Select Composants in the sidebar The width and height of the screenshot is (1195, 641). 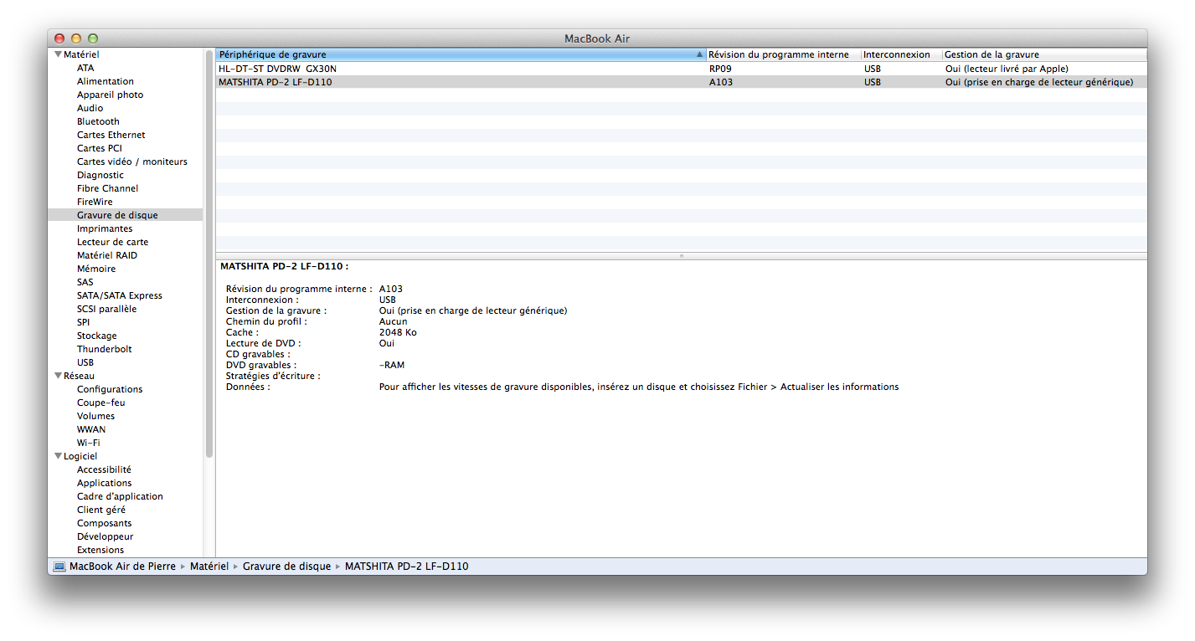(x=105, y=523)
